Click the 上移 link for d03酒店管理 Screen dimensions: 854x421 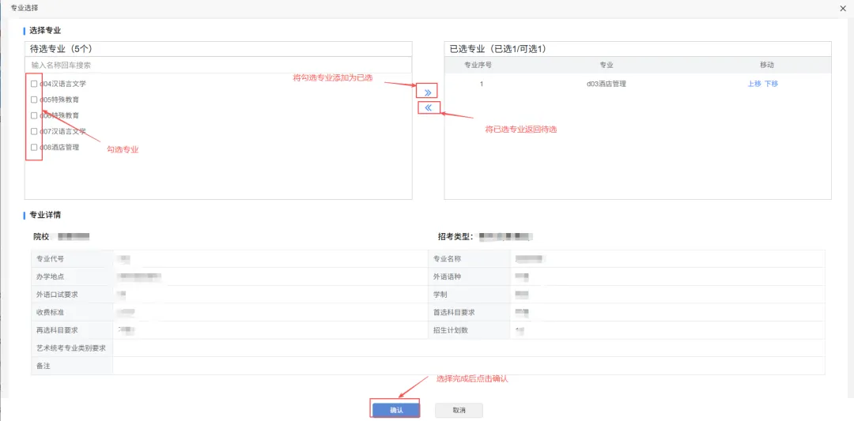[x=754, y=84]
